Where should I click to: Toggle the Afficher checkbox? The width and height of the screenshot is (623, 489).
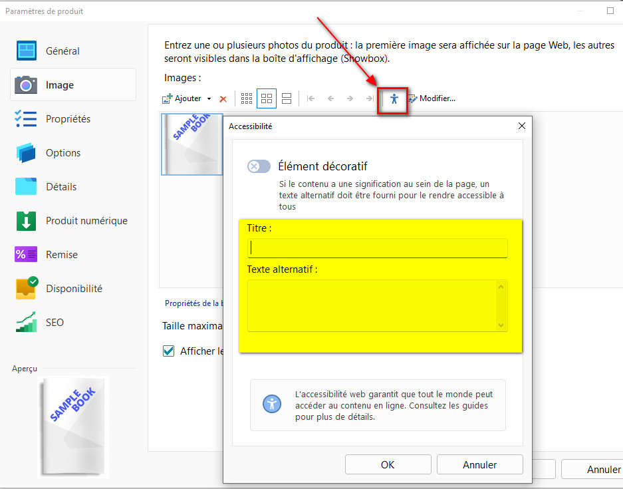tap(168, 351)
